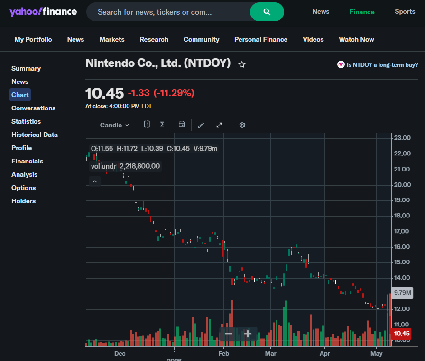Open the Analysis section
Image resolution: width=425 pixels, height=361 pixels.
(x=24, y=174)
